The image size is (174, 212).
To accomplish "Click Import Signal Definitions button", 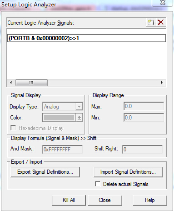I will (x=128, y=172).
